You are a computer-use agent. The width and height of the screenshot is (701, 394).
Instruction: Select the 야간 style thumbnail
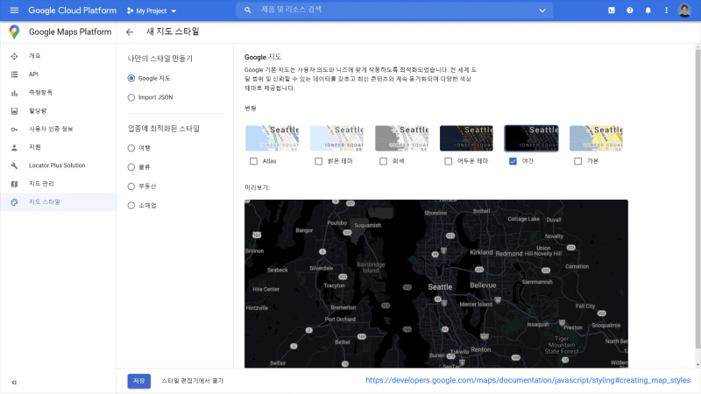point(531,138)
